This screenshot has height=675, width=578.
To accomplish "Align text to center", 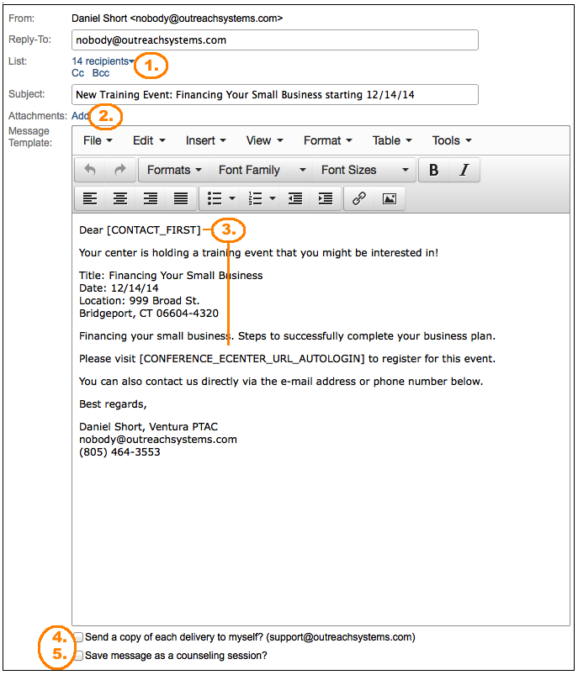I will point(120,198).
